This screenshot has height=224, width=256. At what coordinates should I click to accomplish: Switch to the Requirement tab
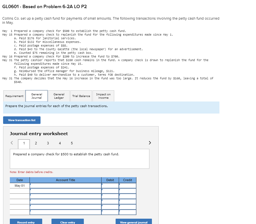point(14,96)
